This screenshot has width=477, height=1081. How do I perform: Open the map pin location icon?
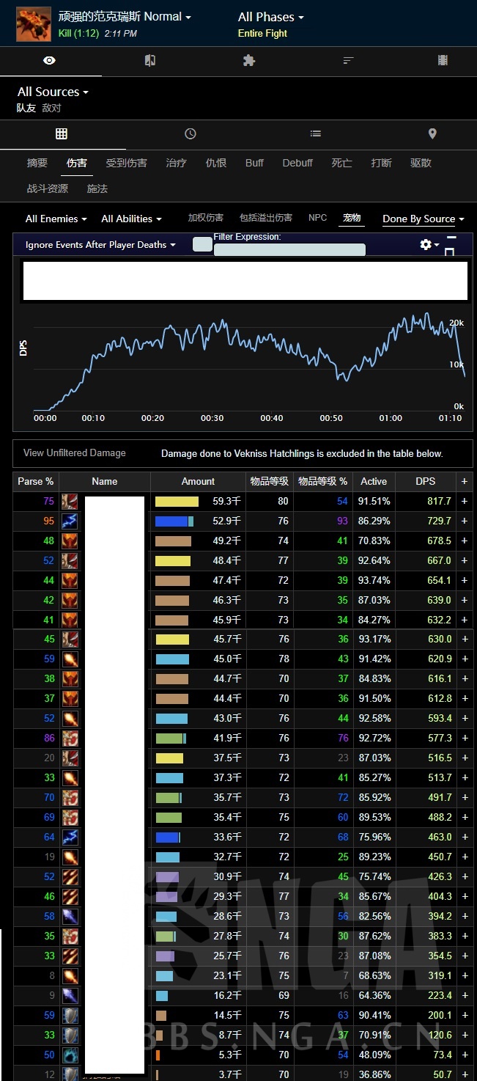[x=432, y=133]
